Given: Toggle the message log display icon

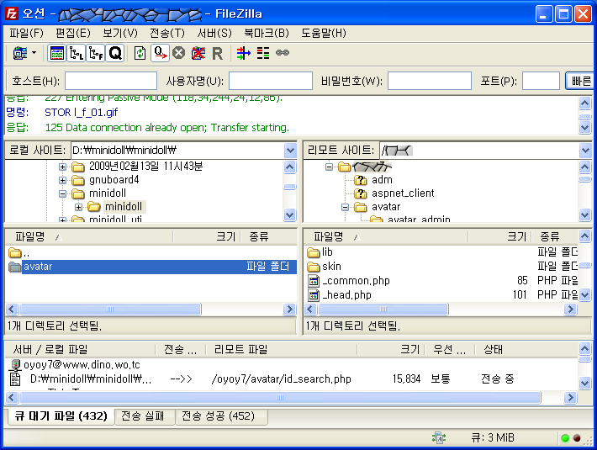Looking at the screenshot, I should pos(57,53).
